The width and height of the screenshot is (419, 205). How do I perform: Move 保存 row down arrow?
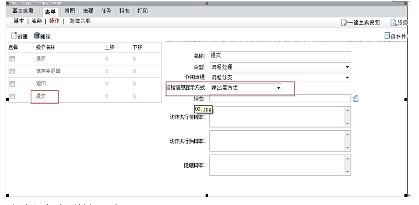point(134,59)
